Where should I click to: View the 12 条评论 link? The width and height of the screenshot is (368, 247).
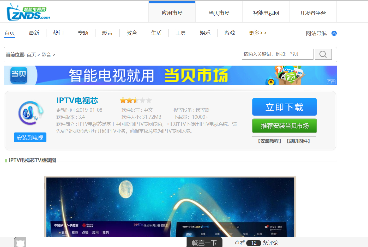256,243
